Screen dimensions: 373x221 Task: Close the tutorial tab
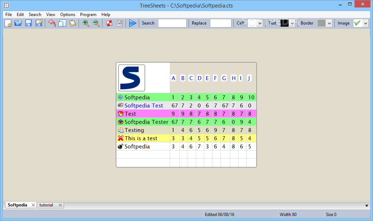(x=61, y=205)
